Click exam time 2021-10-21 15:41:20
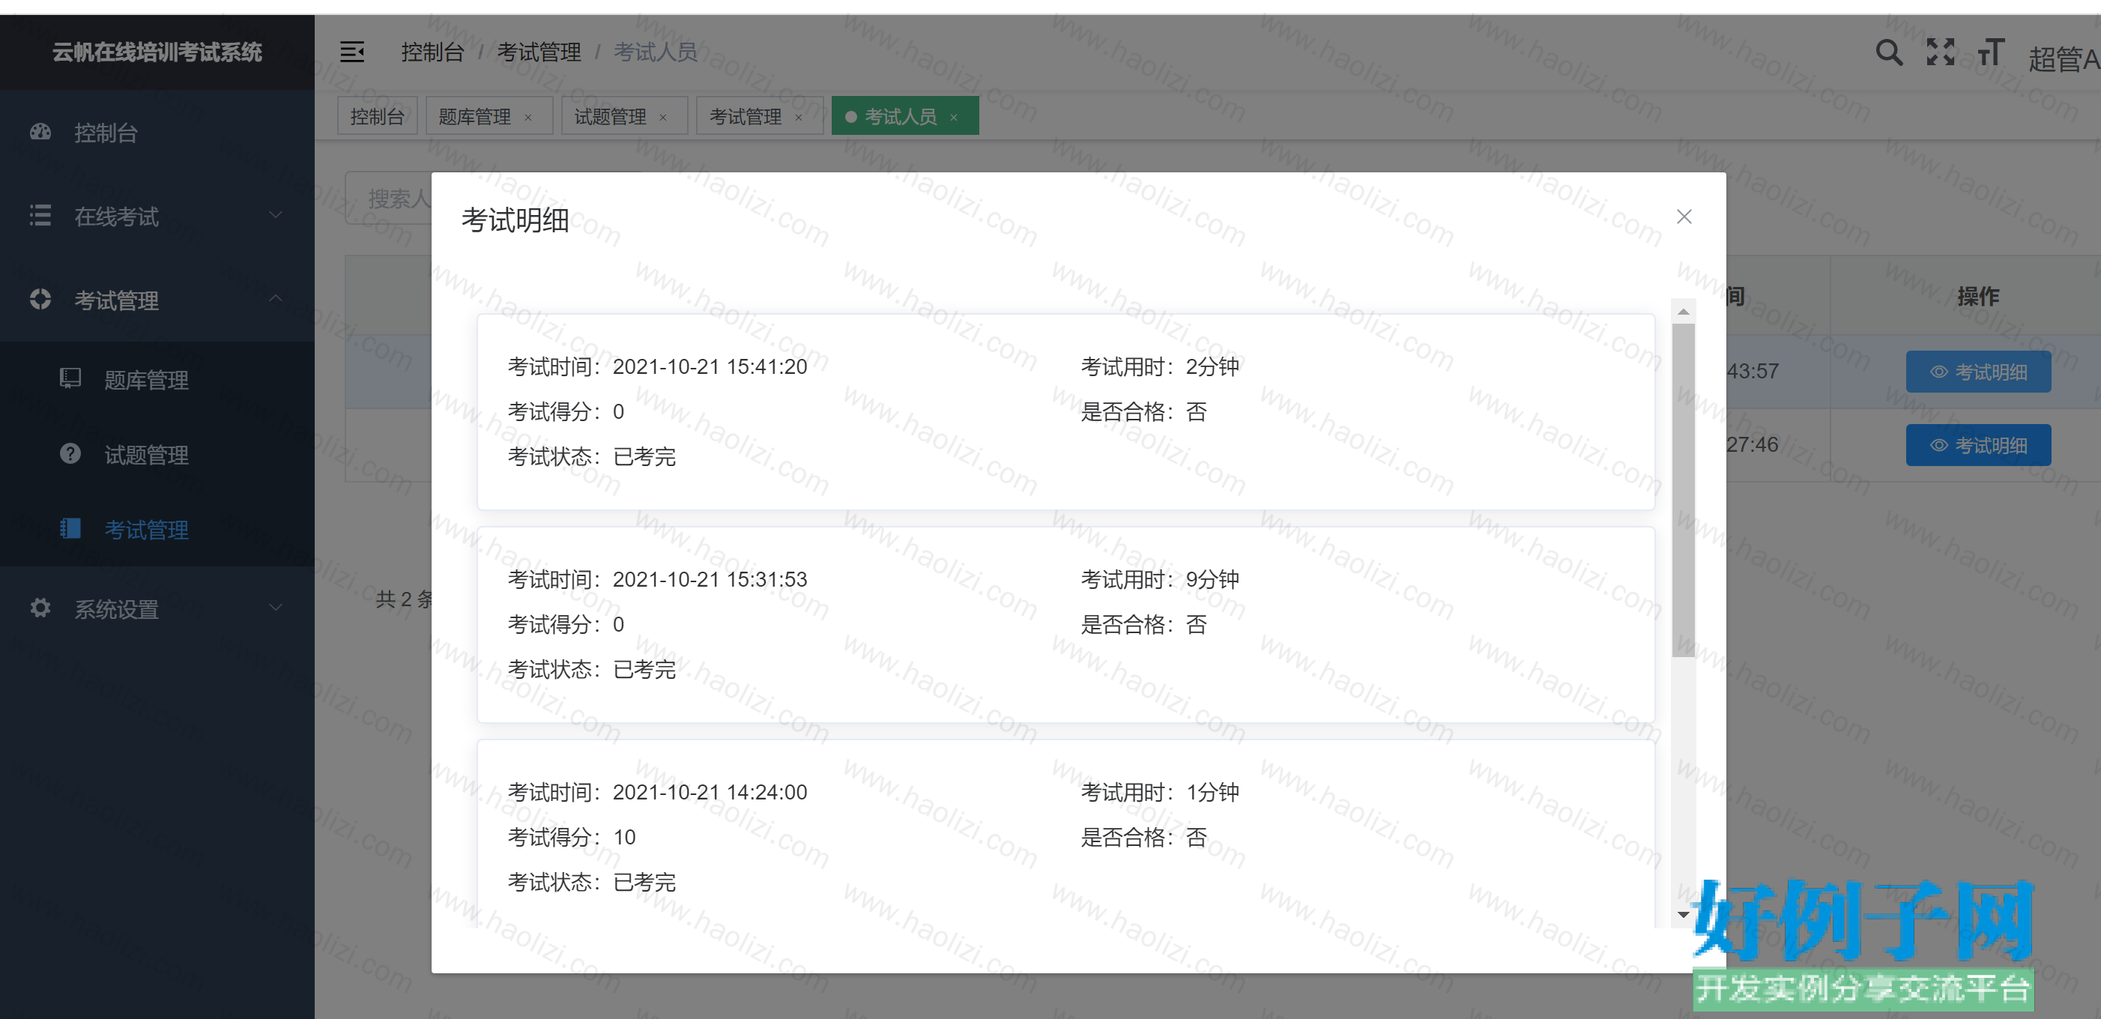This screenshot has width=2101, height=1019. tap(710, 366)
